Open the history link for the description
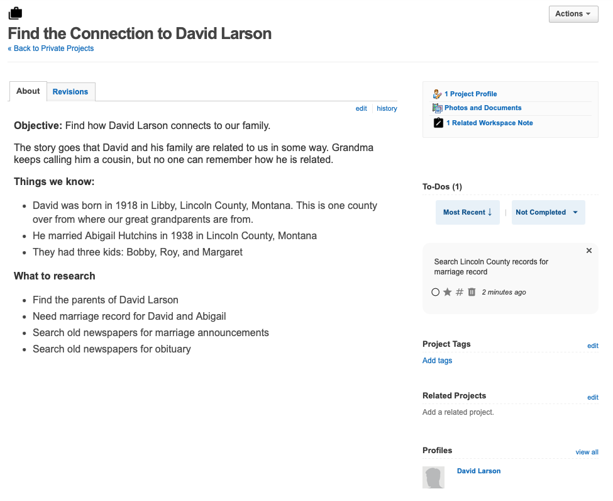This screenshot has width=613, height=501. [387, 108]
